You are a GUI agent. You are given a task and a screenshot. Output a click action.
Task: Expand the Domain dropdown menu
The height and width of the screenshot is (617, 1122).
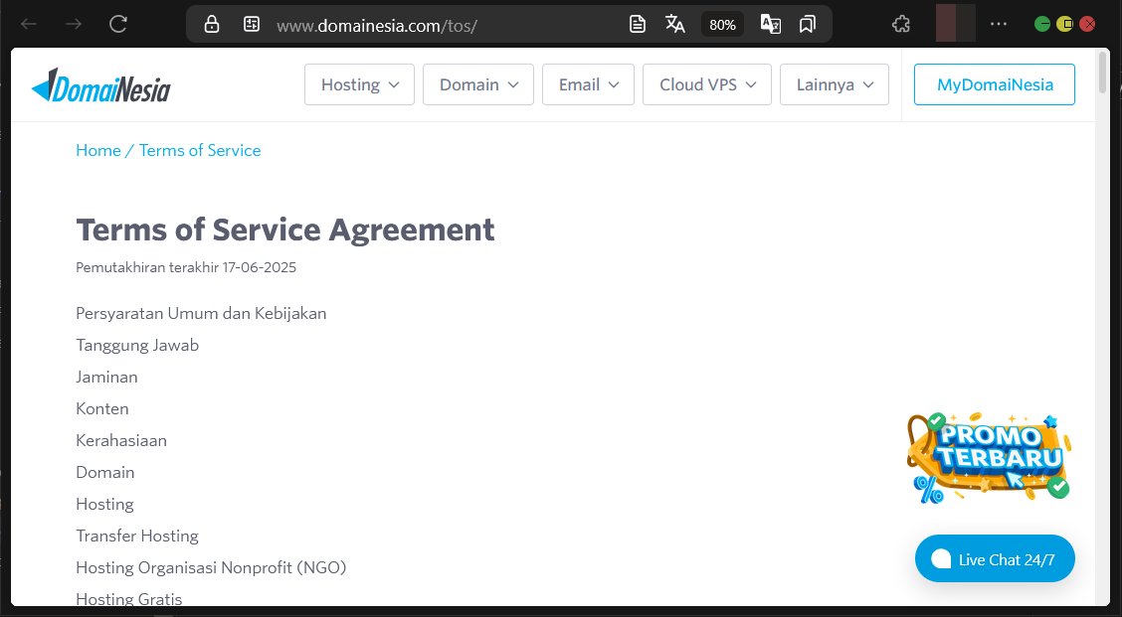(478, 84)
